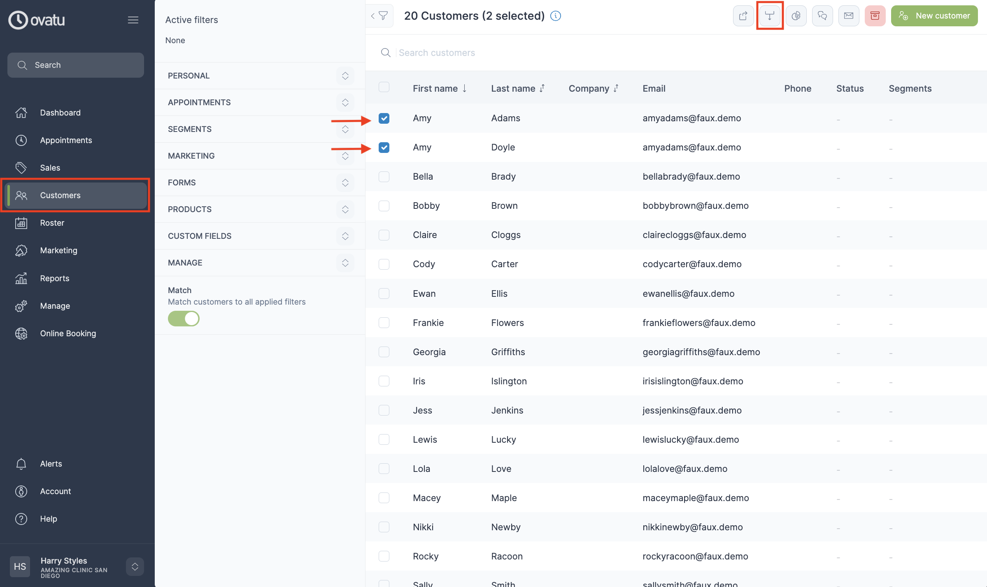Click the Iris Islington row name
This screenshot has height=587, width=987.
(x=419, y=381)
